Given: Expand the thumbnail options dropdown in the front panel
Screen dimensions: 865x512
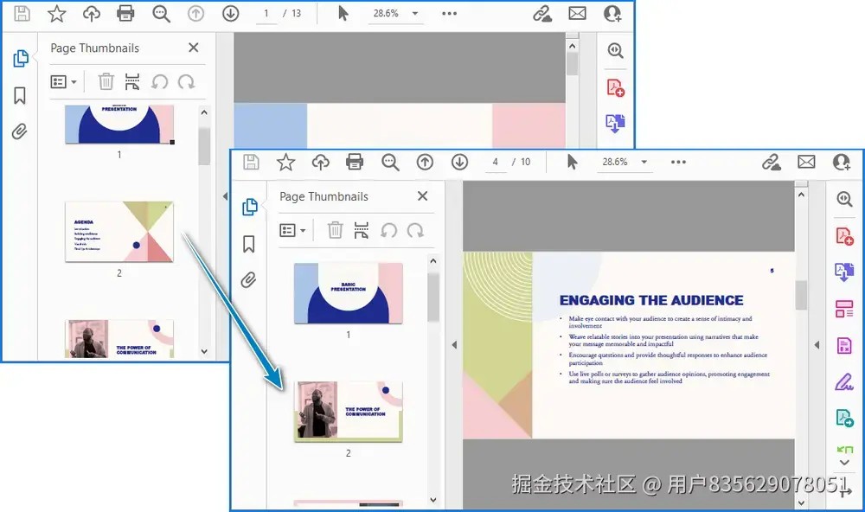Looking at the screenshot, I should coord(292,230).
